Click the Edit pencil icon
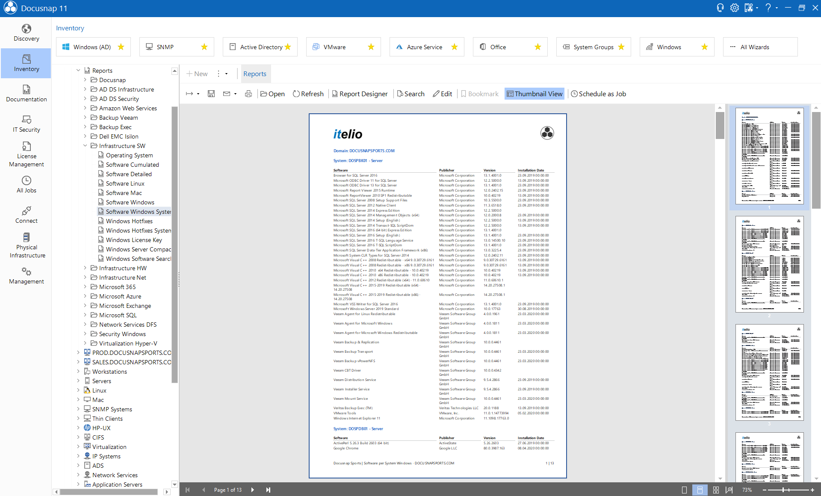This screenshot has width=821, height=496. click(443, 94)
